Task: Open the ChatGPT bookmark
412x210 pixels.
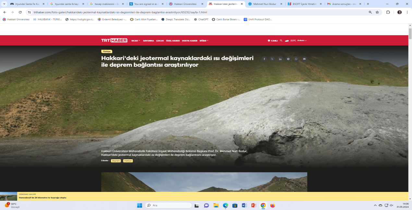Action: click(201, 19)
